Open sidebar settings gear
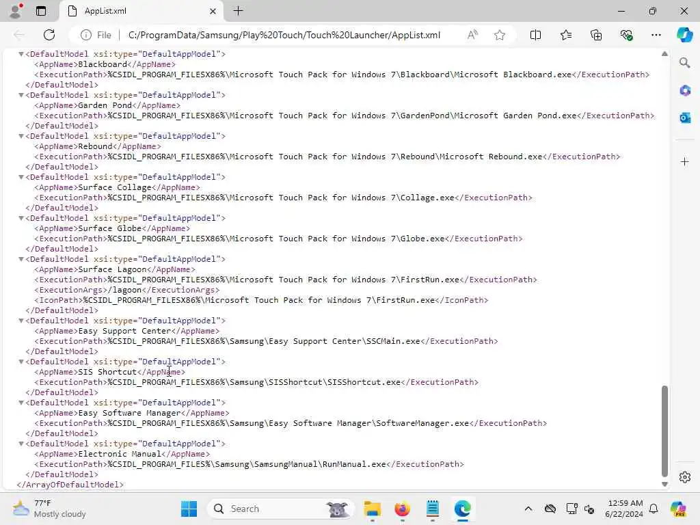Screen dimensions: 700x525 coord(685,477)
